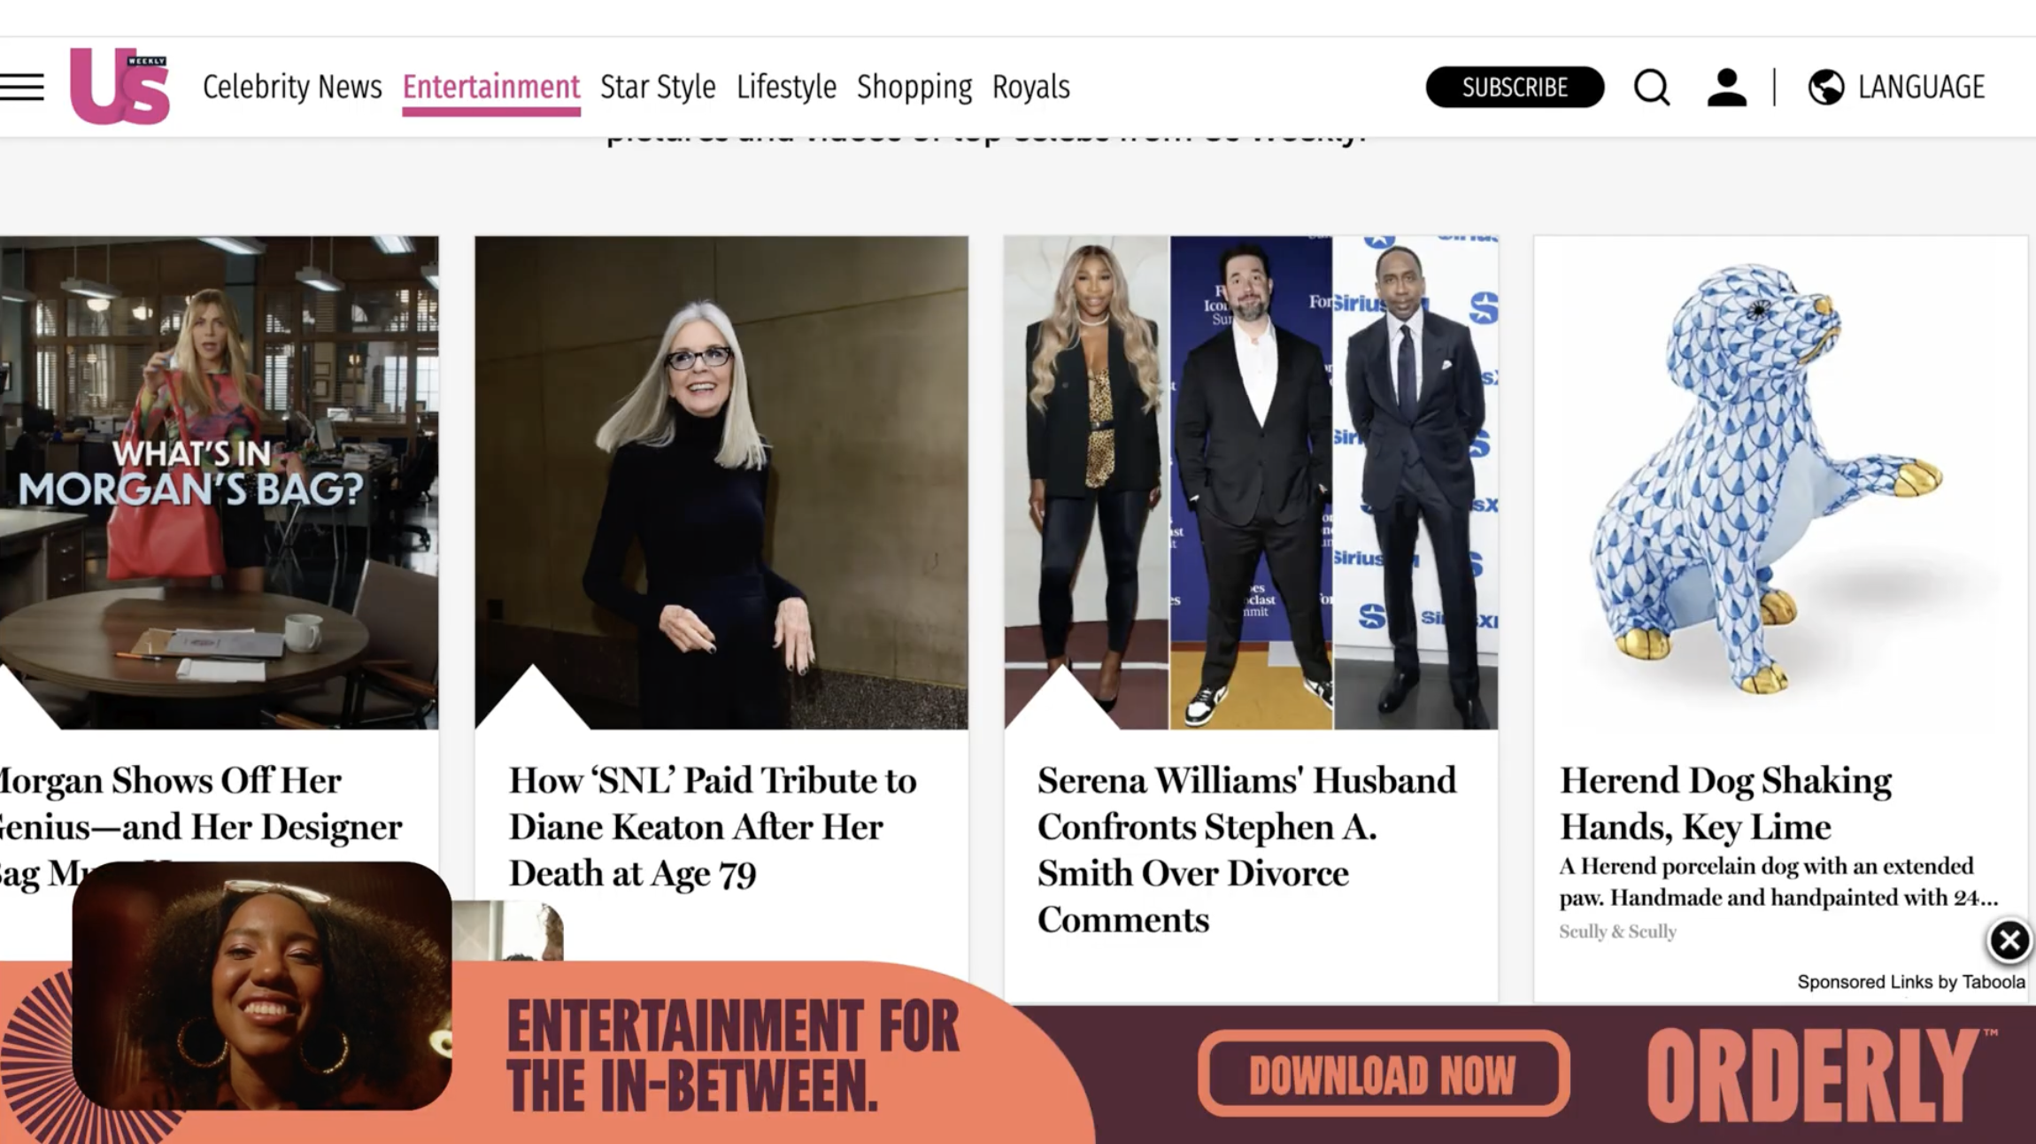
Task: Select the Entertainment tab
Action: point(491,87)
